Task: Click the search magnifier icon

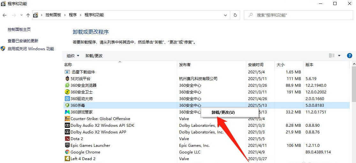Action: click(251, 15)
